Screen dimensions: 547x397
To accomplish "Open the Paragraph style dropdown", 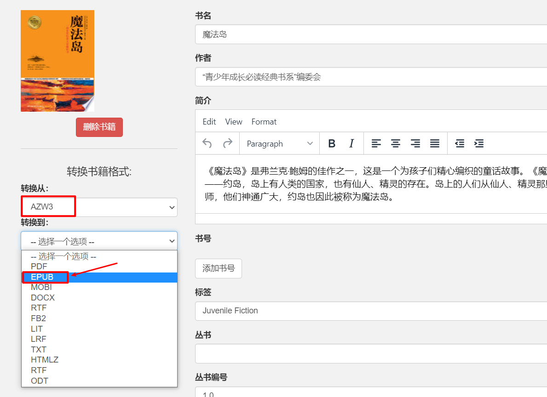I will click(x=279, y=143).
